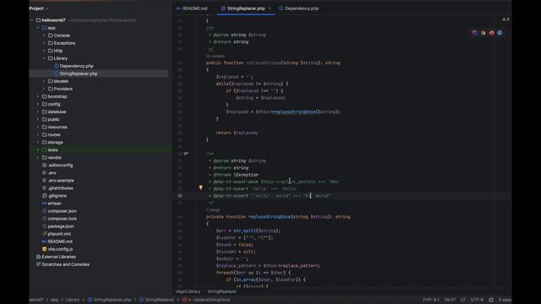Open file in Safari browser icon
Image resolution: width=541 pixels, height=304 pixels.
point(500,33)
